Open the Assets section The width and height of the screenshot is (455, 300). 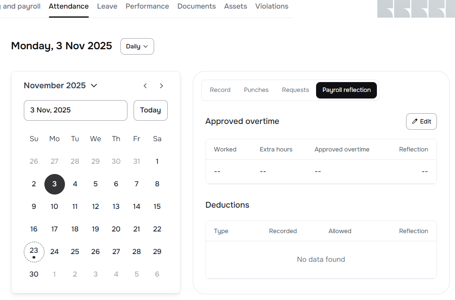[236, 6]
